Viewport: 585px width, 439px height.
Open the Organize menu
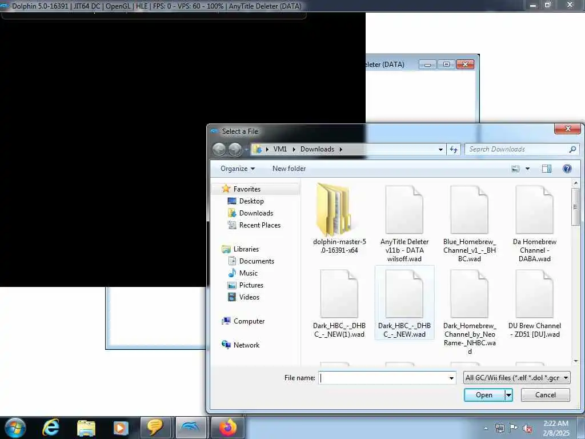[x=238, y=169]
